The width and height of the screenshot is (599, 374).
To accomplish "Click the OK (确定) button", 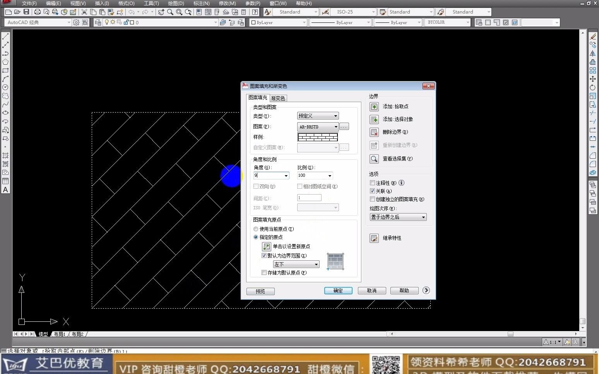I will (x=338, y=290).
